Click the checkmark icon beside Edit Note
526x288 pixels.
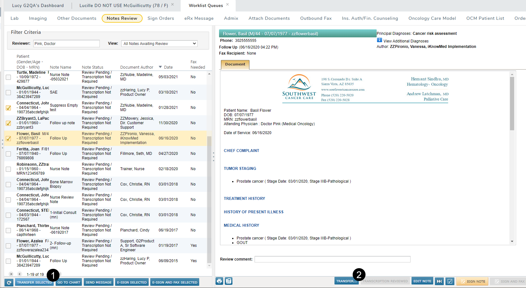(450, 281)
